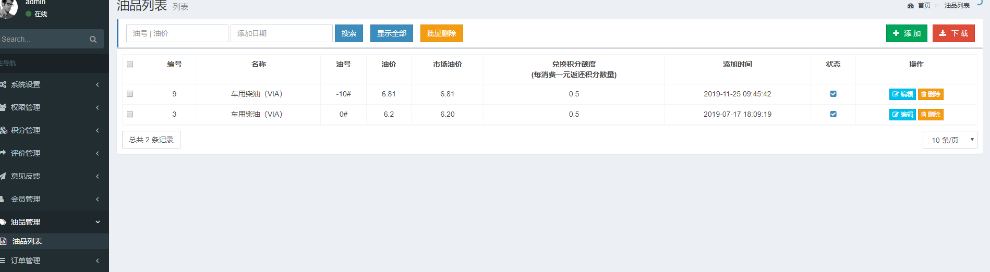Click the 总共 2 条记录 label
The height and width of the screenshot is (272, 990).
click(151, 140)
